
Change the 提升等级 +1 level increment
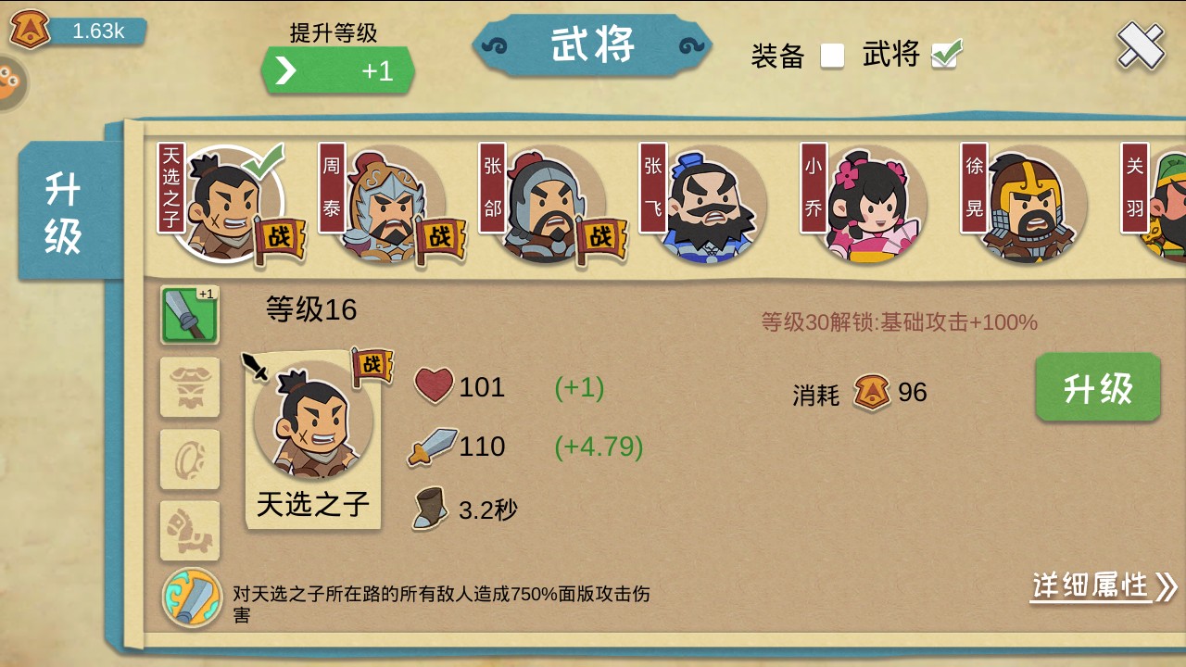(337, 70)
